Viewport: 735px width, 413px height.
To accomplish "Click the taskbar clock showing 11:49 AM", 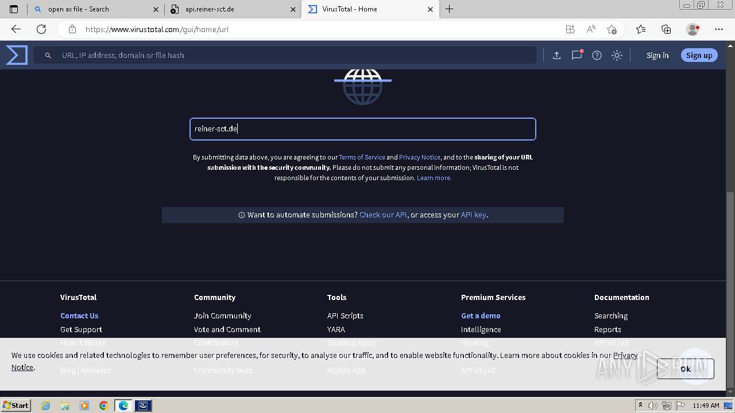I will pos(706,406).
